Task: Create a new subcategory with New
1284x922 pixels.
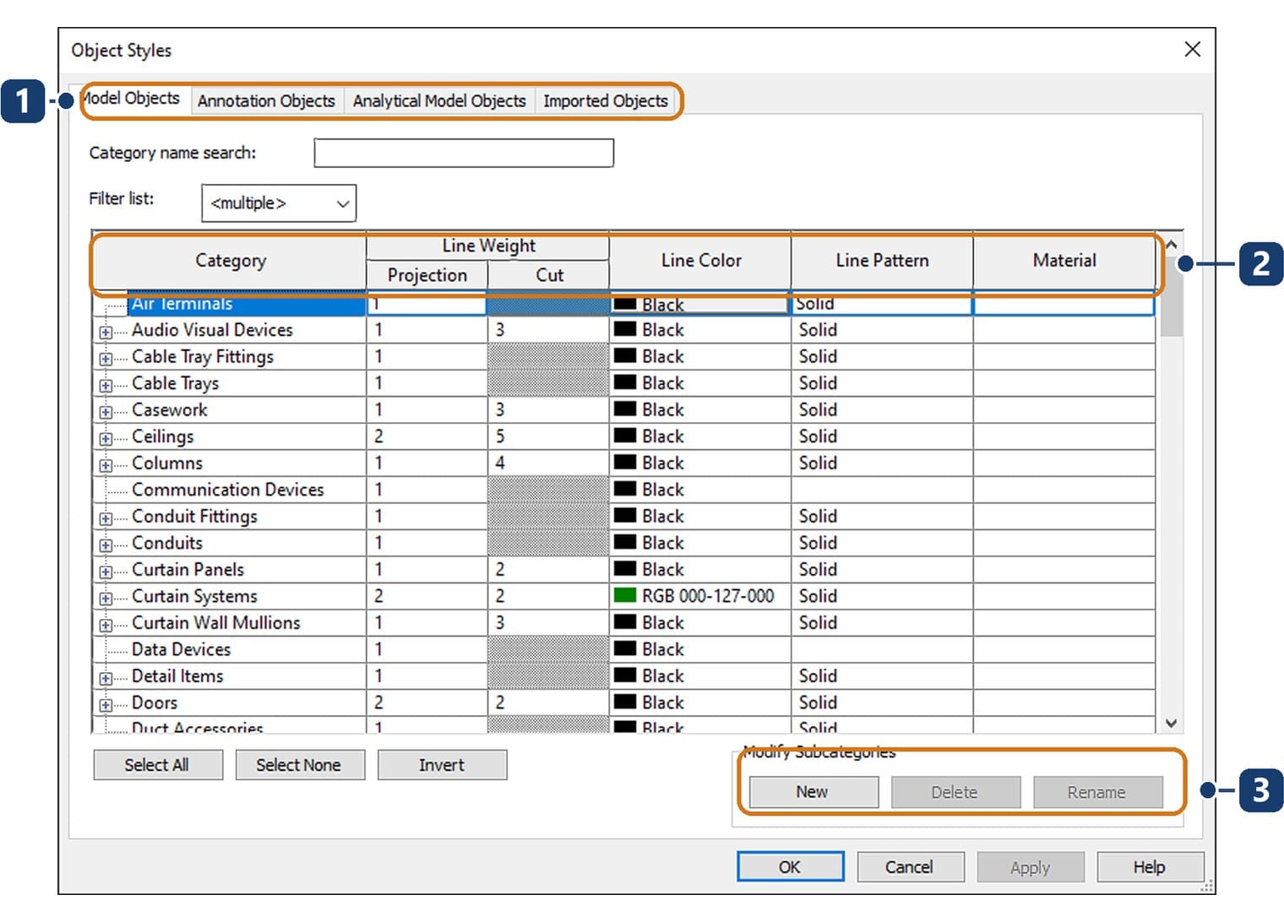Action: (813, 792)
